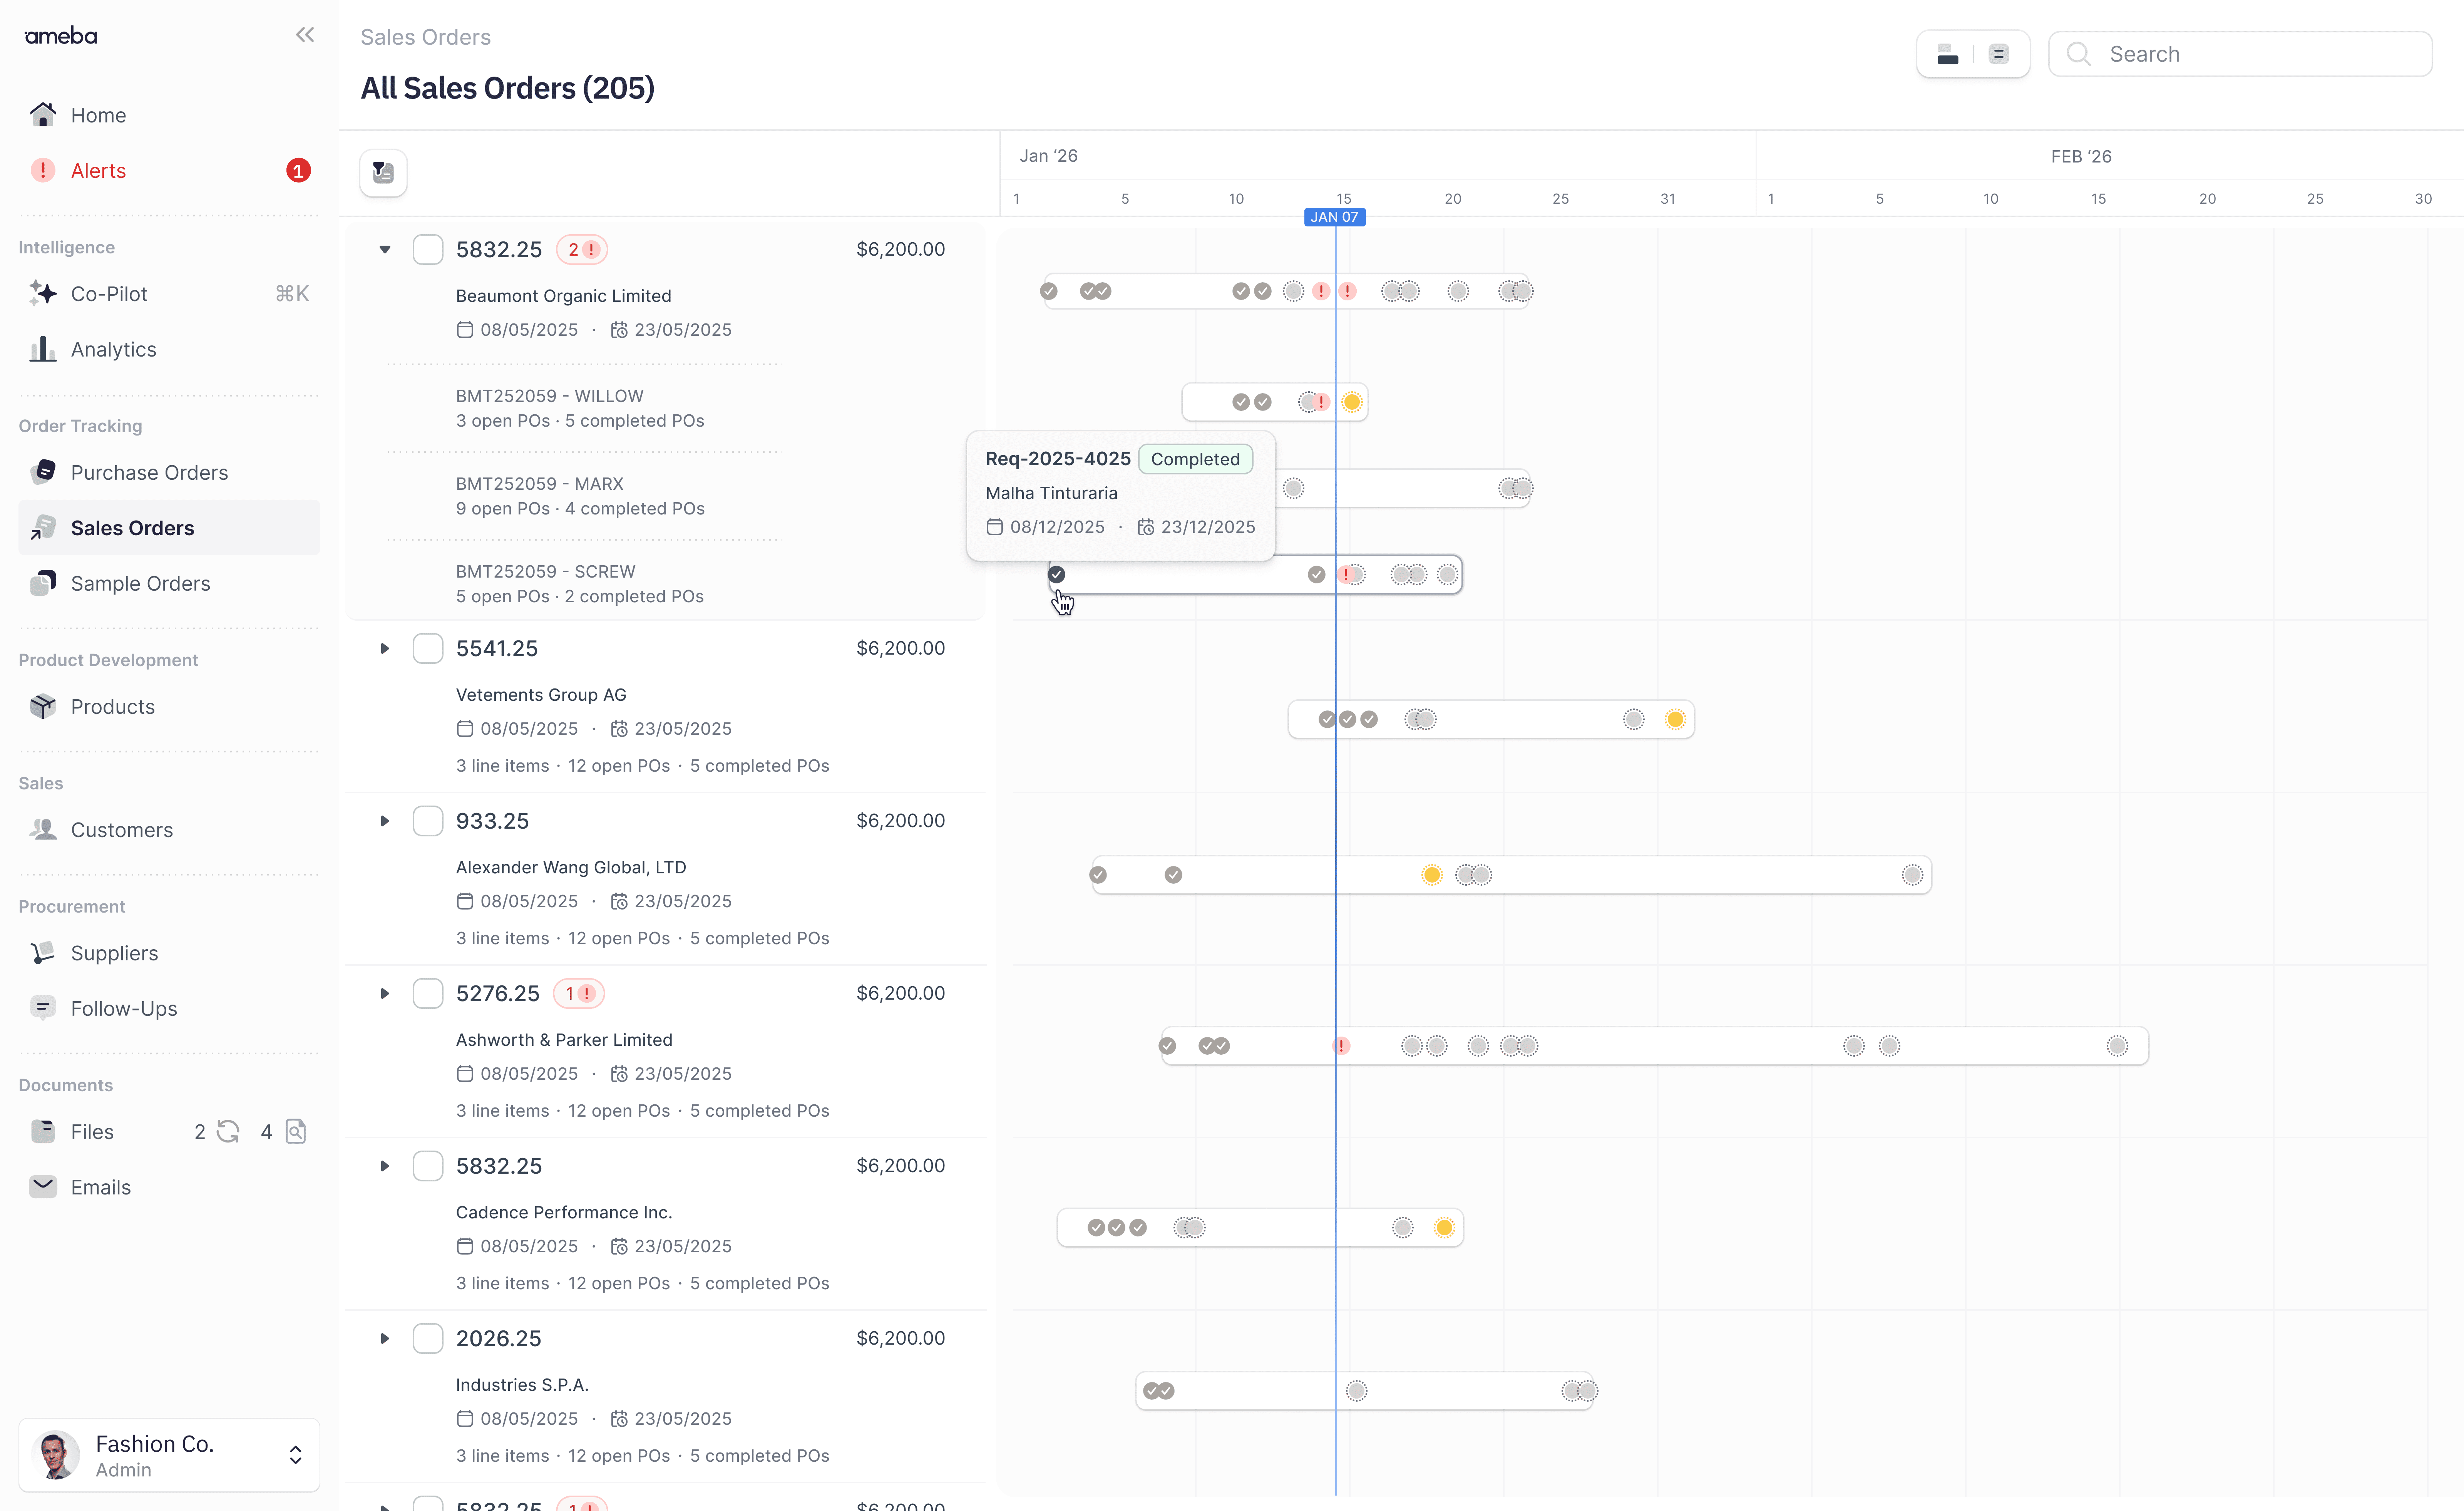Select checkbox for order 933.25
The image size is (2464, 1511).
point(428,821)
